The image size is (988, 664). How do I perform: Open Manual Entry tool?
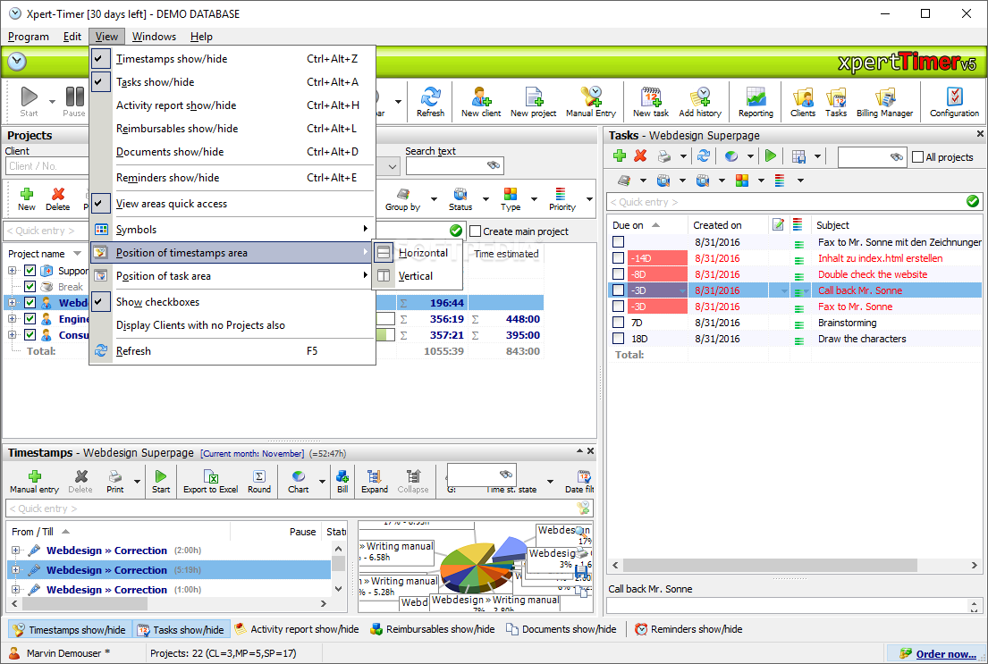click(x=590, y=101)
